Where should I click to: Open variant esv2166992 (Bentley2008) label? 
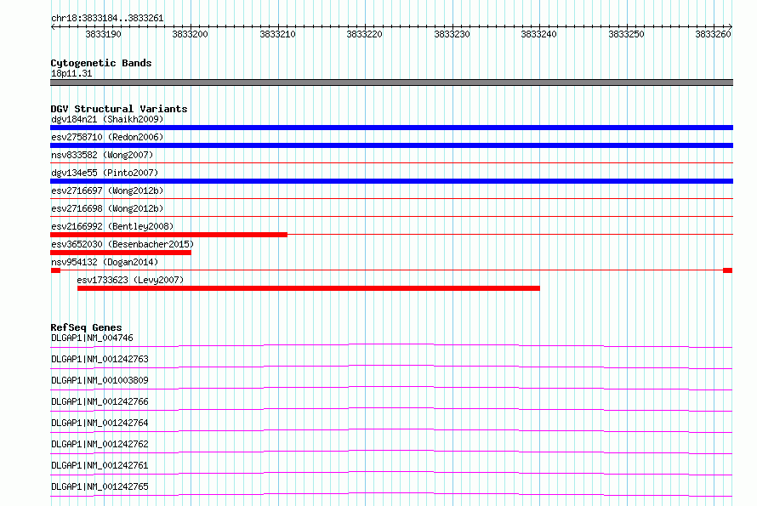[112, 226]
